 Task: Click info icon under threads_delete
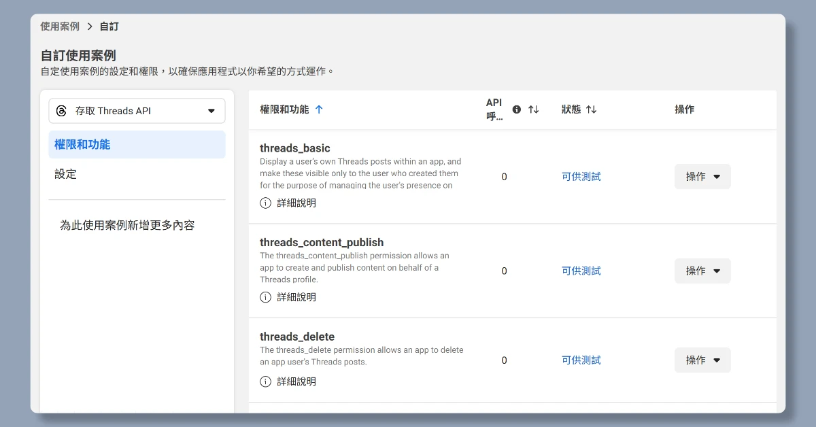tap(265, 381)
